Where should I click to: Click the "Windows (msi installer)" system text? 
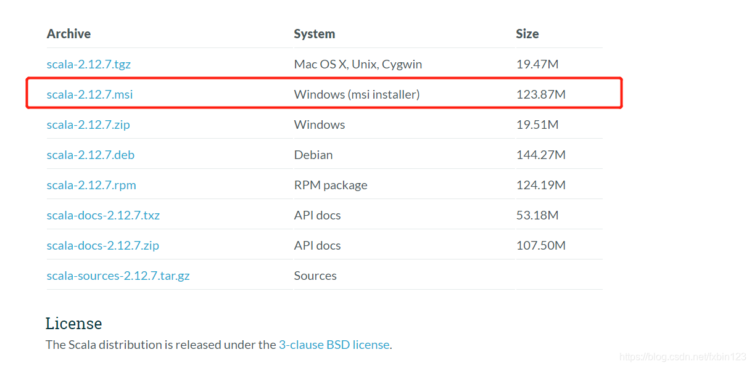357,94
